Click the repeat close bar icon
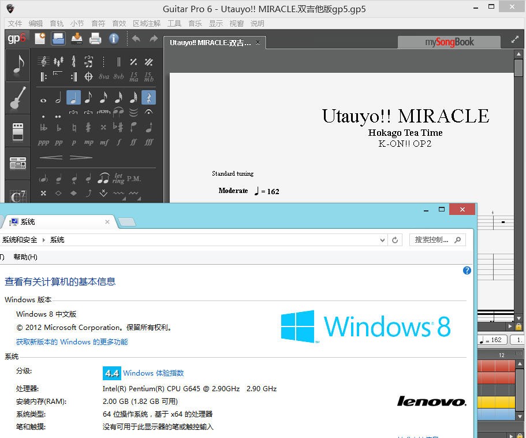This screenshot has height=438, width=526. [74, 77]
